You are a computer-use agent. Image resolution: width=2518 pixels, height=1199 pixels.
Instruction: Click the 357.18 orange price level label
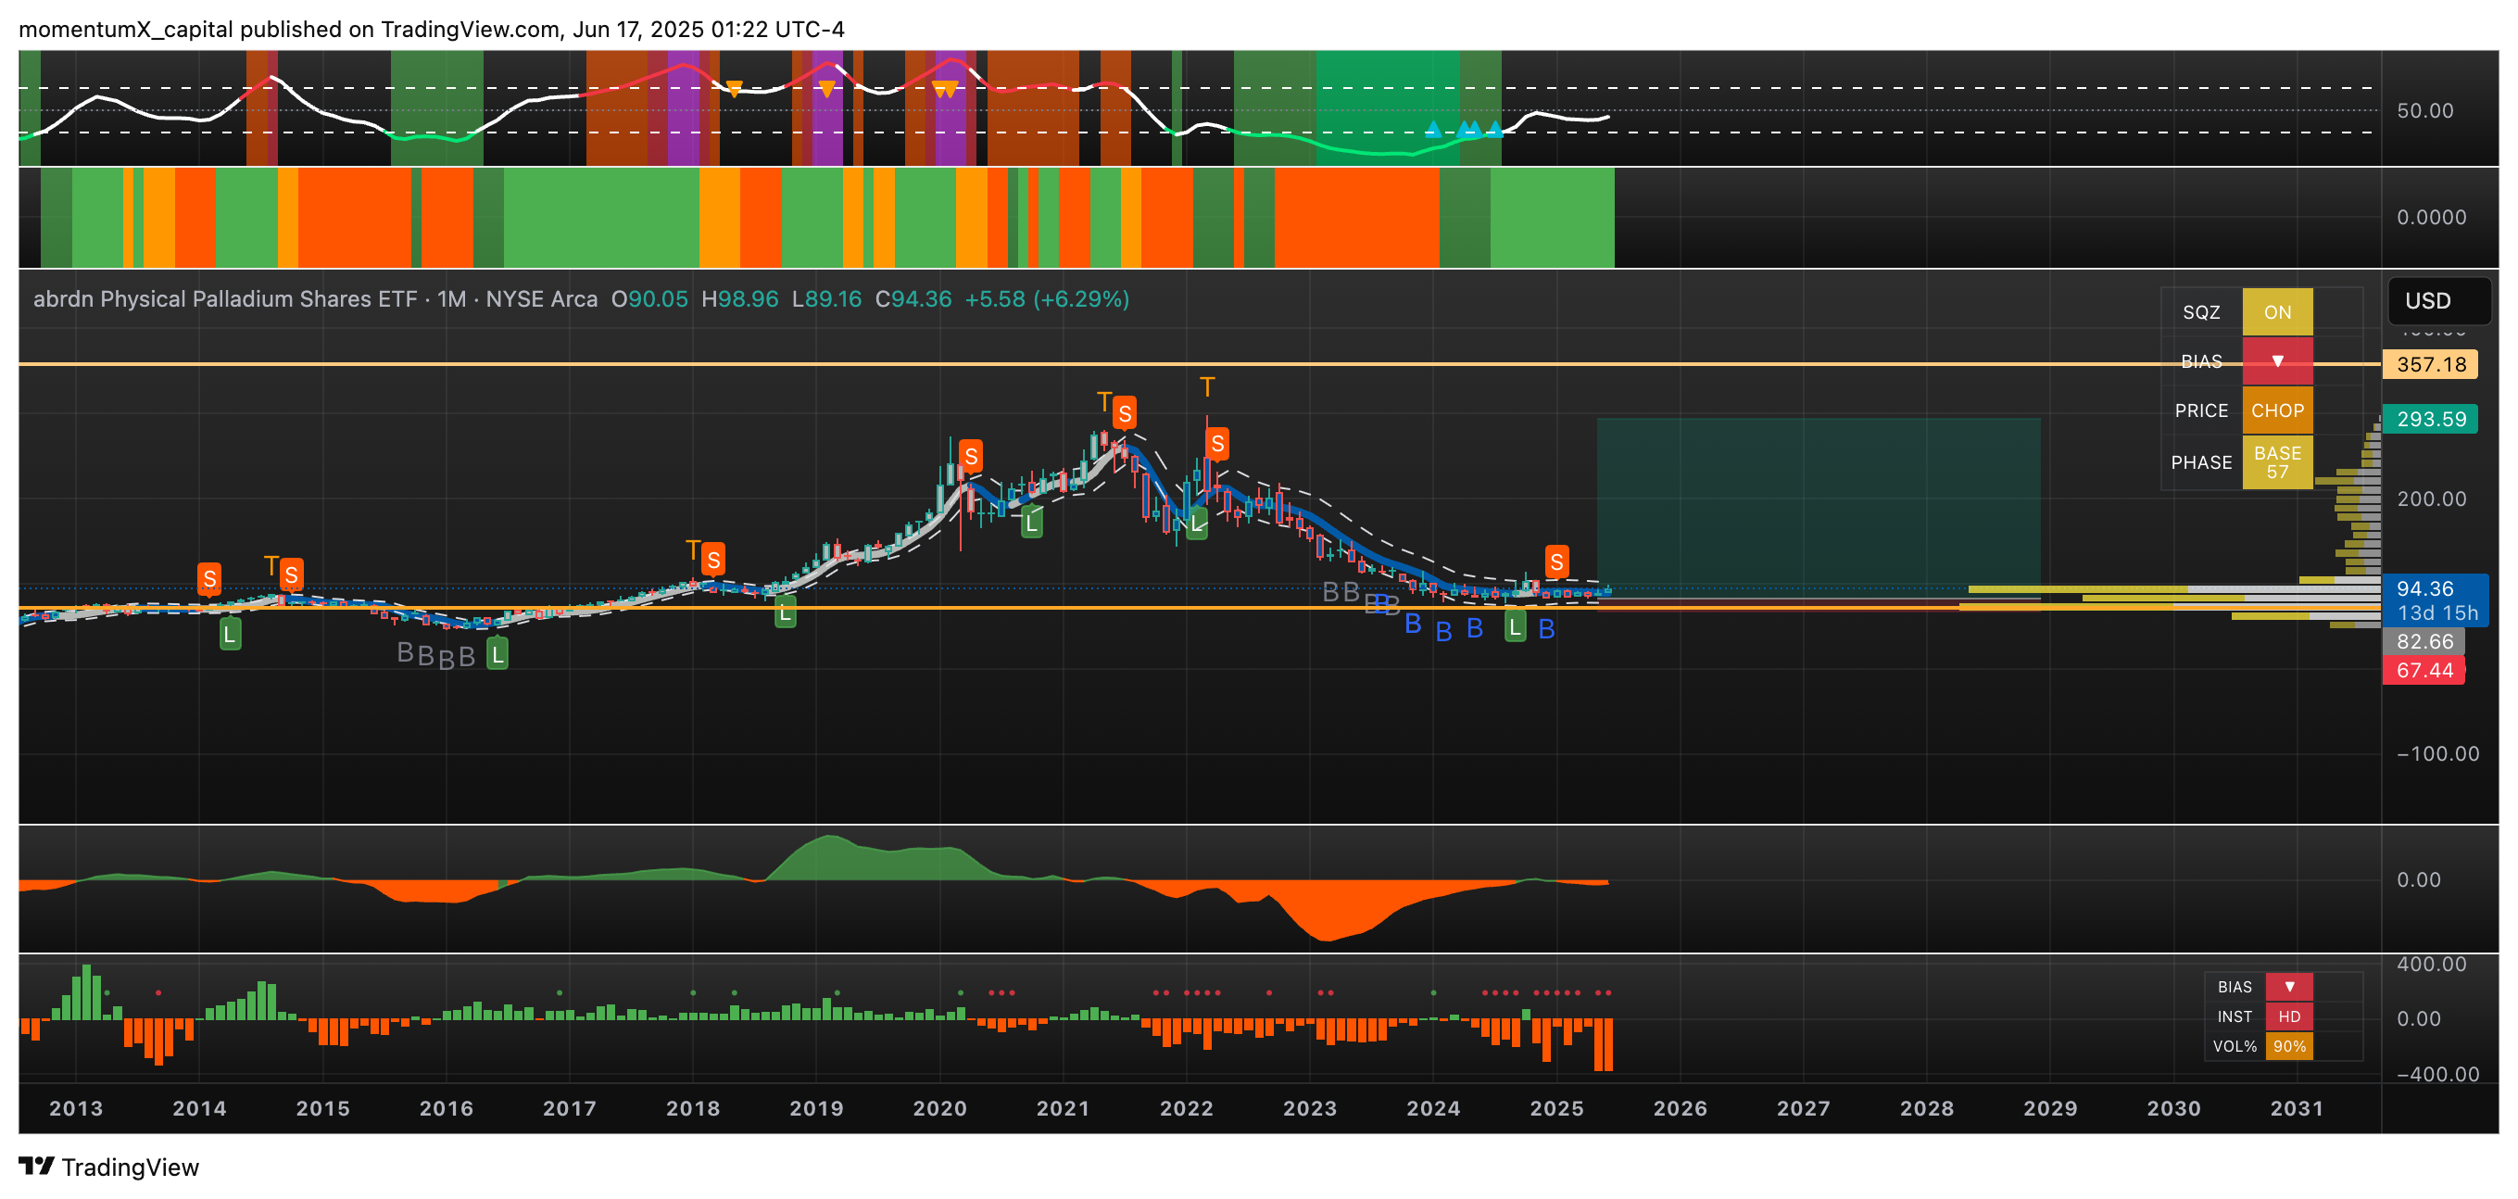[x=2430, y=365]
